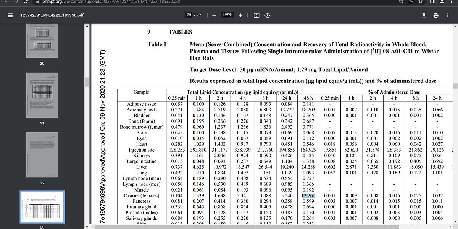
Task: Select the filename 125742_S1_M4_4223_185350.pdf label
Action: click(53, 15)
